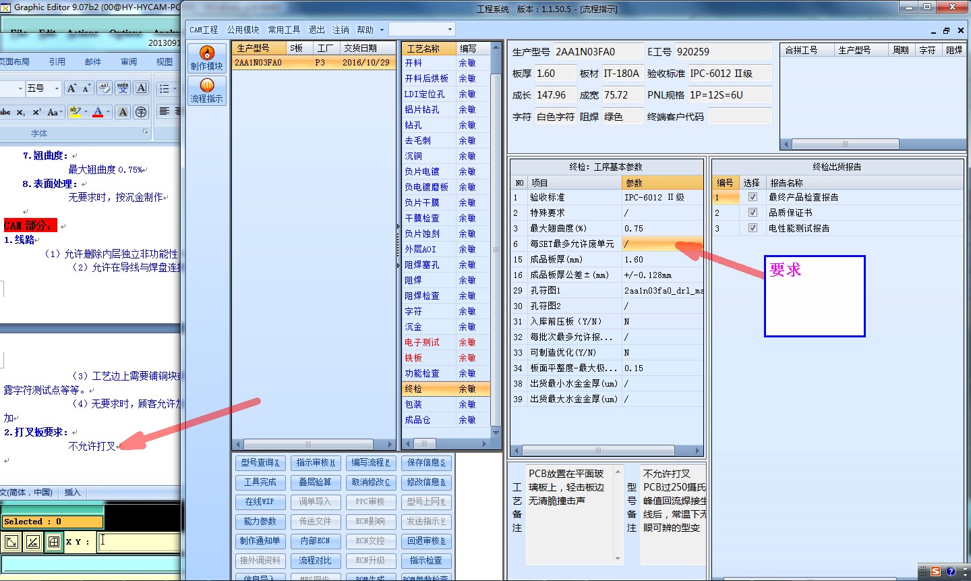The height and width of the screenshot is (581, 971).
Task: Click 每SET最多允许废单元 parameter value cell
Action: 662,244
